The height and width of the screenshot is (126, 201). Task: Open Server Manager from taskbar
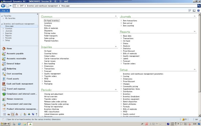pyautogui.click(x=14, y=124)
